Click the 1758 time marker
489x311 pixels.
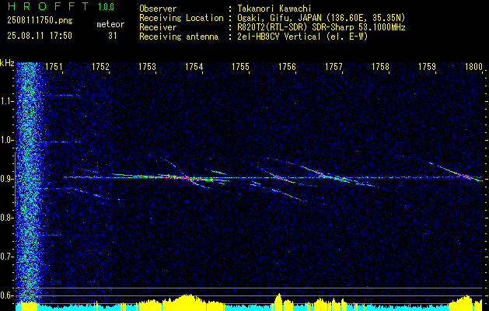380,67
